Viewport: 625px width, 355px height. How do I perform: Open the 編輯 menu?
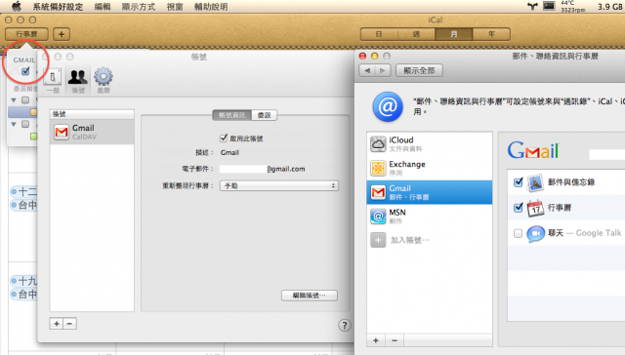pyautogui.click(x=103, y=7)
